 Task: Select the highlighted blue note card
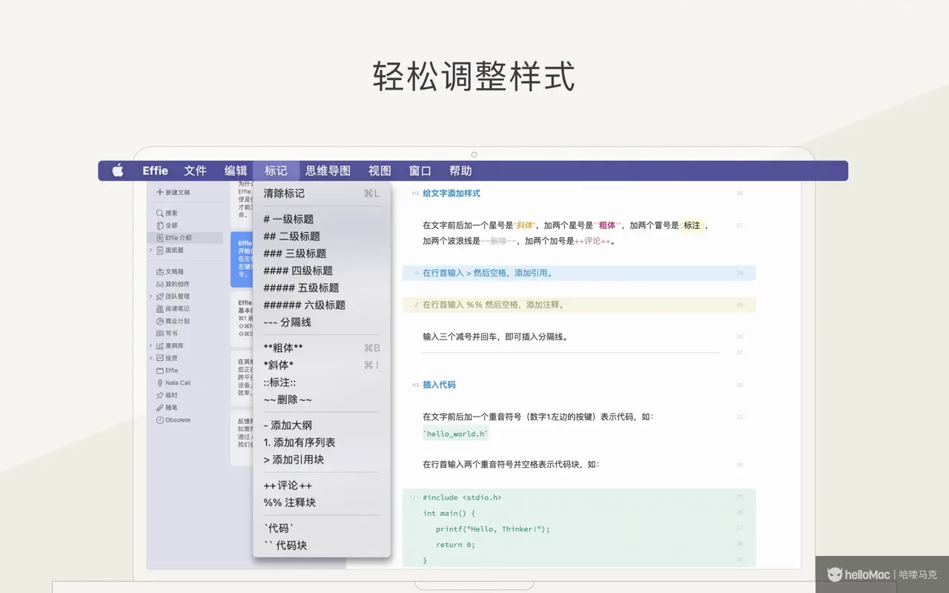(x=241, y=259)
